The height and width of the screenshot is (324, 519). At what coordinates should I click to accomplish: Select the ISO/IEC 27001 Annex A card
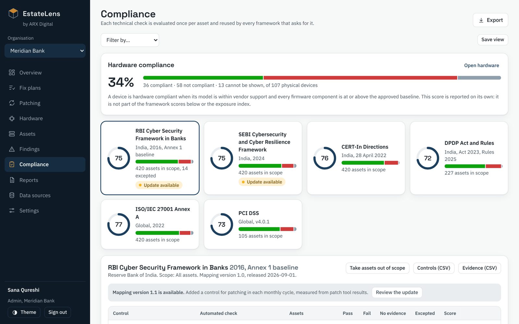point(150,225)
